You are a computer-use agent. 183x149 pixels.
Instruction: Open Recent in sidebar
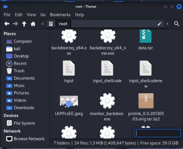pyautogui.click(x=16, y=63)
